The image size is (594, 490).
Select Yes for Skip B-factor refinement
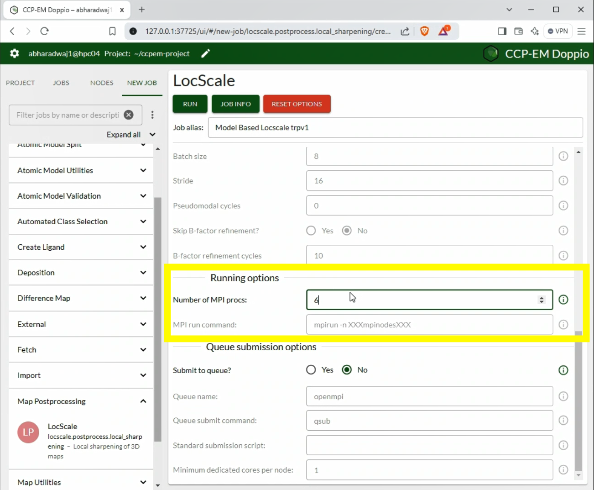click(311, 231)
